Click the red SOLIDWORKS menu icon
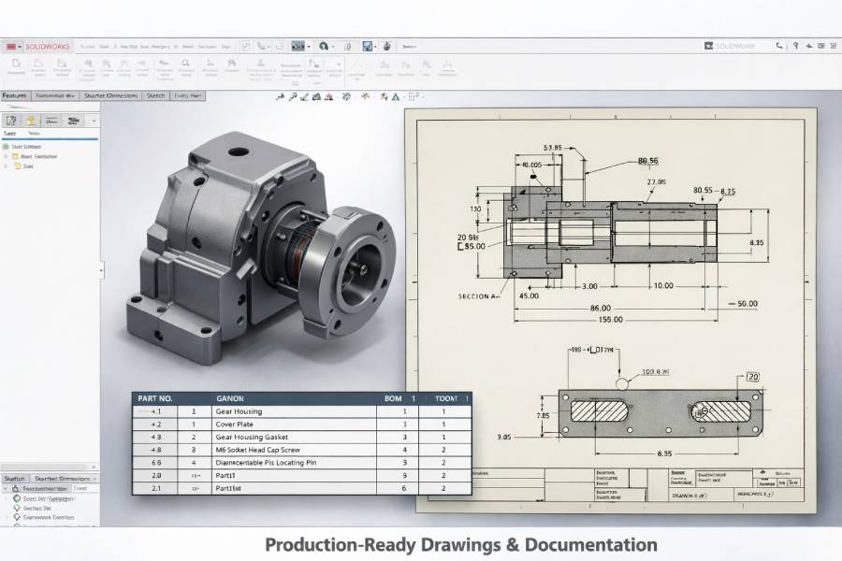The width and height of the screenshot is (842, 561). click(x=10, y=47)
